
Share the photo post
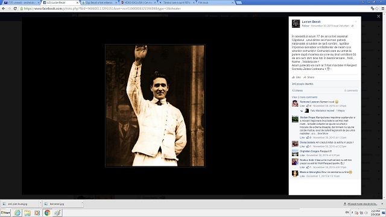(309, 77)
